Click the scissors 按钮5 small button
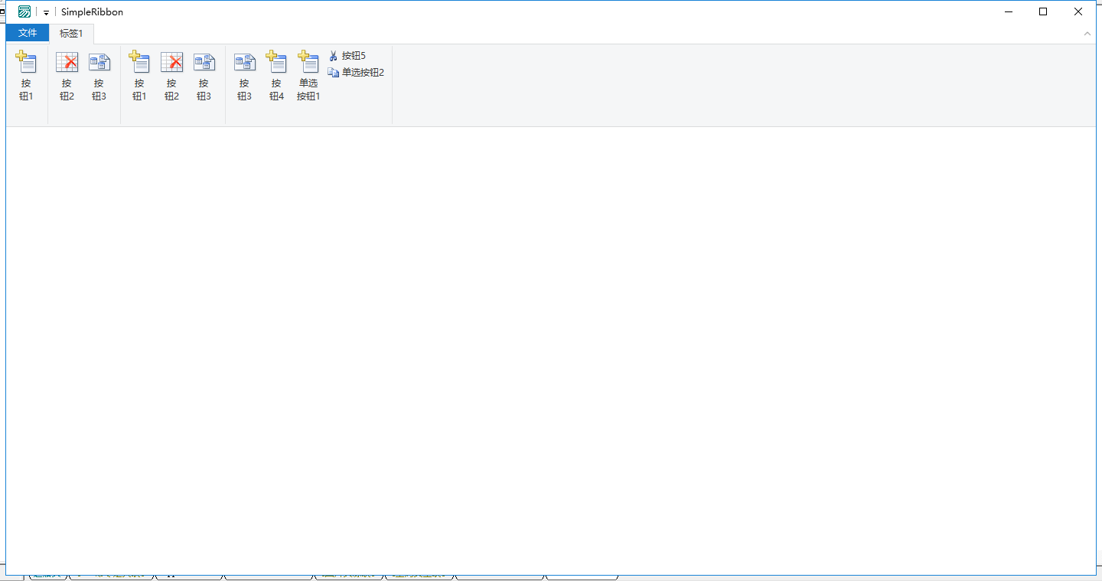Screen dimensions: 1102x581 tap(347, 56)
